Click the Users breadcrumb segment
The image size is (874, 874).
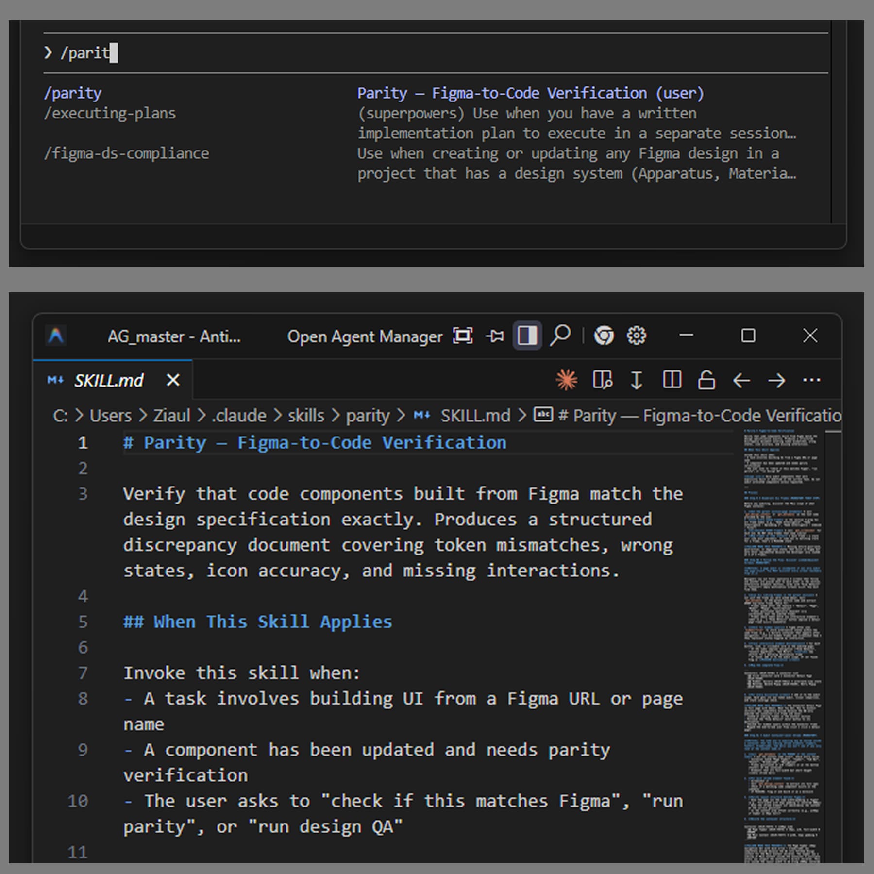pyautogui.click(x=110, y=416)
